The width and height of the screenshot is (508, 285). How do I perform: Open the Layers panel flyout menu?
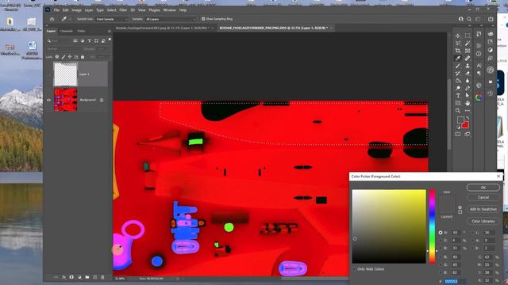tap(110, 31)
